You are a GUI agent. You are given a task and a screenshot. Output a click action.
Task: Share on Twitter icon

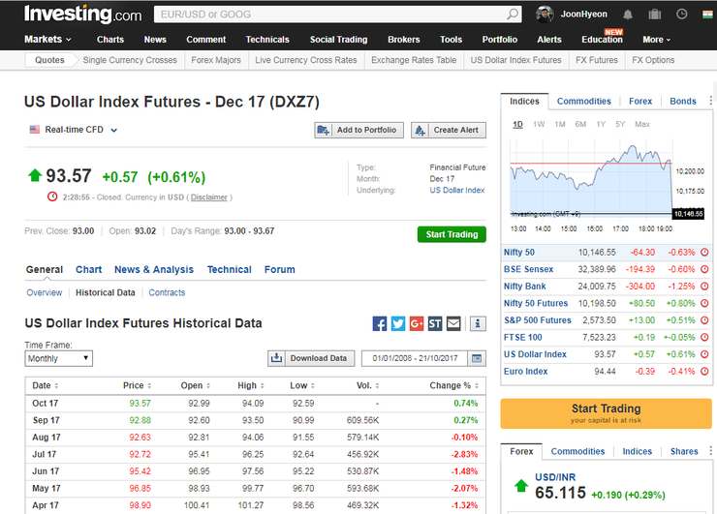398,323
